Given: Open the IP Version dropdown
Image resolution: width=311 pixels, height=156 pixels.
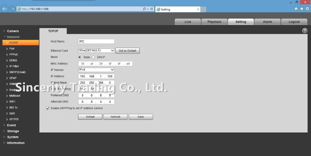Looking at the screenshot, I should tap(96, 70).
